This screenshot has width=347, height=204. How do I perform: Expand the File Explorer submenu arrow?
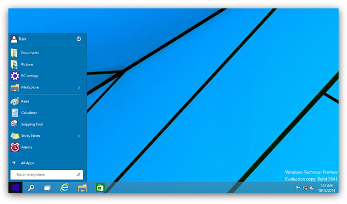(x=79, y=88)
